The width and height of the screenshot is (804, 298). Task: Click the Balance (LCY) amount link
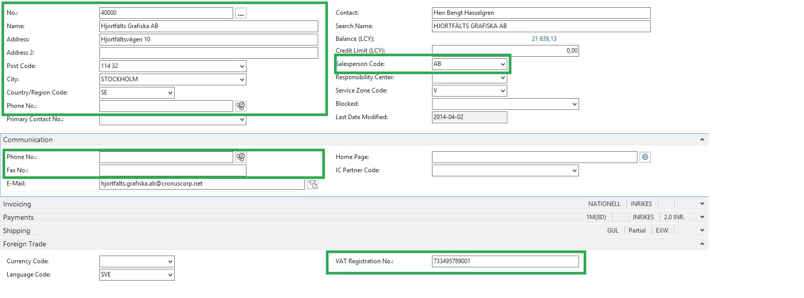click(544, 39)
